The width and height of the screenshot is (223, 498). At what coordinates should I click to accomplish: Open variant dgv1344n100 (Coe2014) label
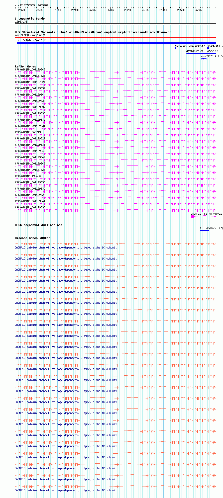pos(202,51)
